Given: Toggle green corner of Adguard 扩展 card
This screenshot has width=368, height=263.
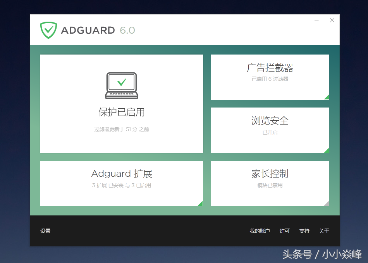Looking at the screenshot, I should pyautogui.click(x=200, y=203).
